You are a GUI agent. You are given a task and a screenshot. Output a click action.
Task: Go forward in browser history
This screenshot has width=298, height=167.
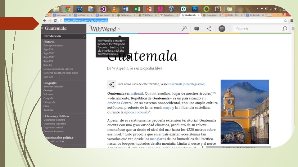pos(50,20)
